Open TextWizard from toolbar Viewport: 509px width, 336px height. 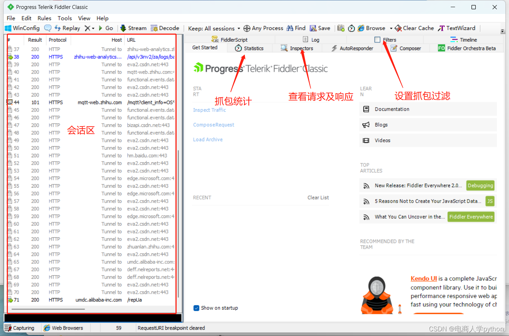click(457, 28)
